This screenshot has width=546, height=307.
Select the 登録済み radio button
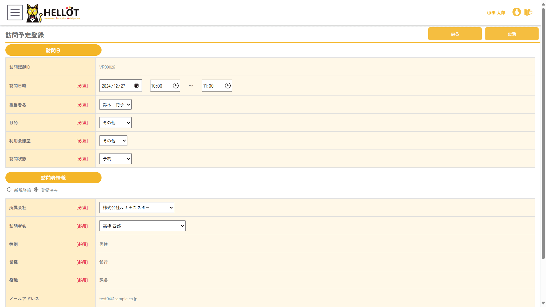pyautogui.click(x=36, y=190)
